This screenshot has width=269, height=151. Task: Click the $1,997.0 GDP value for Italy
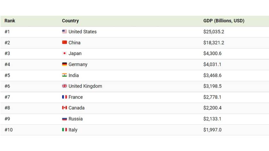(212, 130)
